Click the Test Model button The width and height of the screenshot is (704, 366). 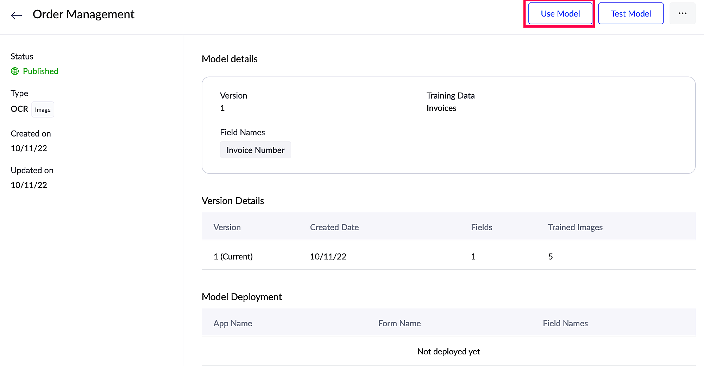pyautogui.click(x=630, y=14)
